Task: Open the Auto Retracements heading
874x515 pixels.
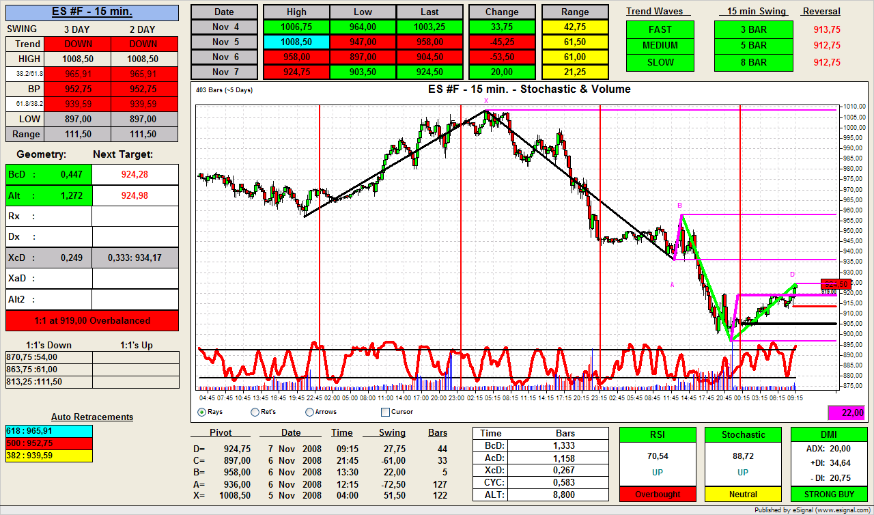Action: point(92,417)
